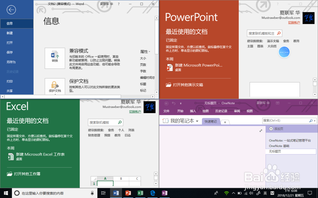The width and height of the screenshot is (318, 198).
Task: Click the Word help question mark icon
Action: tap(119, 4)
